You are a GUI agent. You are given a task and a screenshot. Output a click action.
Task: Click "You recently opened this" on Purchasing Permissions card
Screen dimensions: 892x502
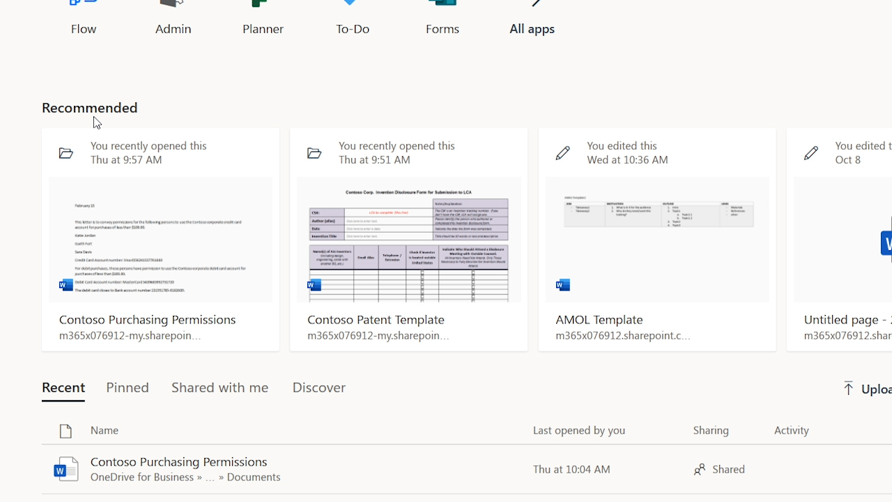pyautogui.click(x=148, y=146)
